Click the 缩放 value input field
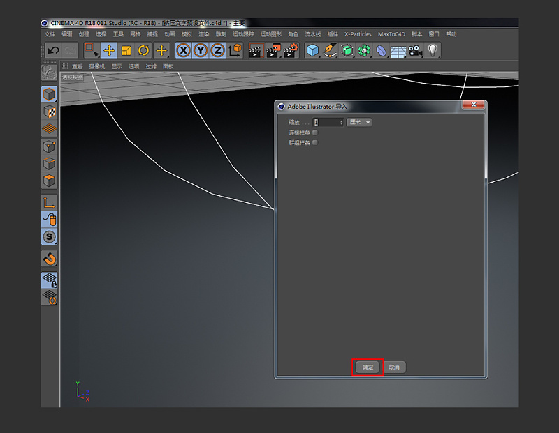This screenshot has width=559, height=433. pyautogui.click(x=328, y=122)
